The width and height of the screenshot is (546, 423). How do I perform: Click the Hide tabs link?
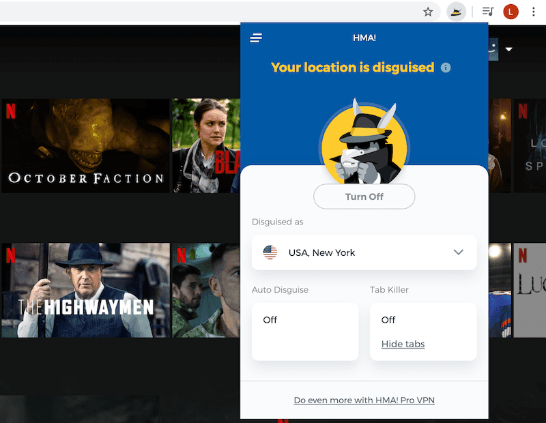click(x=403, y=344)
